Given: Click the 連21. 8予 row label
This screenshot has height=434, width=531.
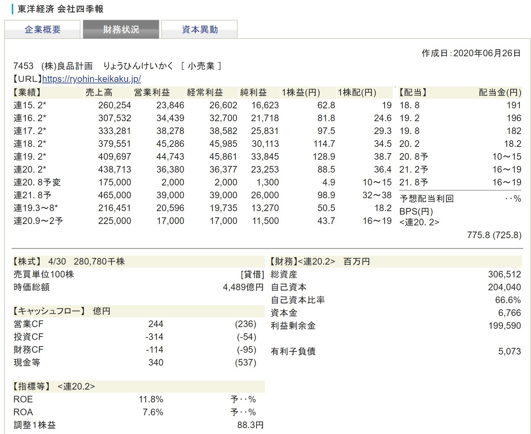Looking at the screenshot, I should [x=32, y=195].
